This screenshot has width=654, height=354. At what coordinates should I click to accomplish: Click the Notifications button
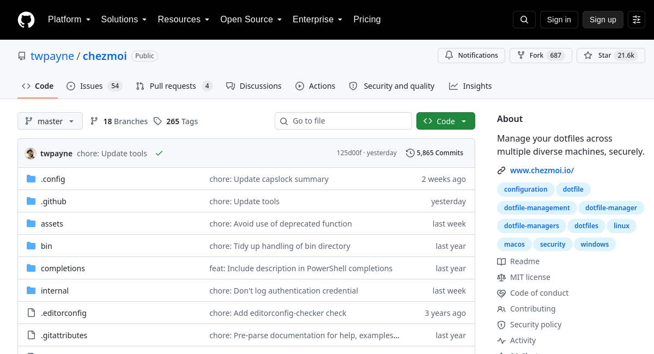[x=471, y=56]
